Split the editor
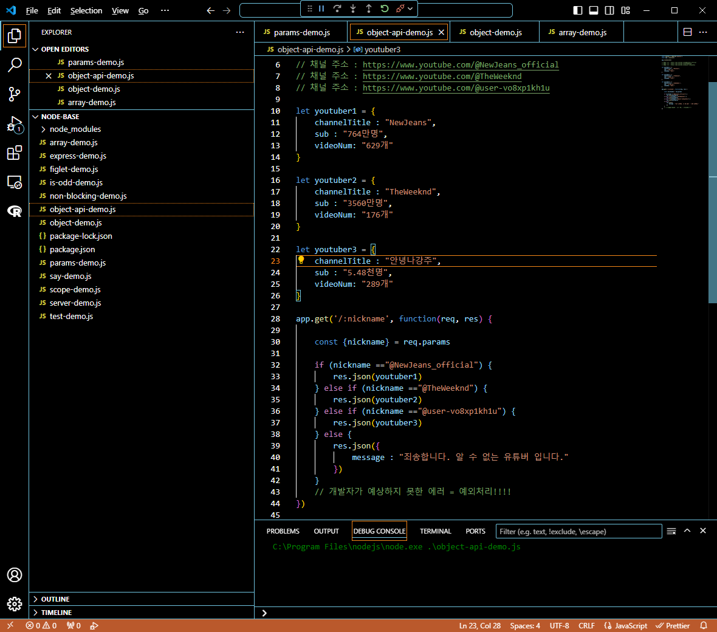Image resolution: width=717 pixels, height=632 pixels. (x=687, y=32)
